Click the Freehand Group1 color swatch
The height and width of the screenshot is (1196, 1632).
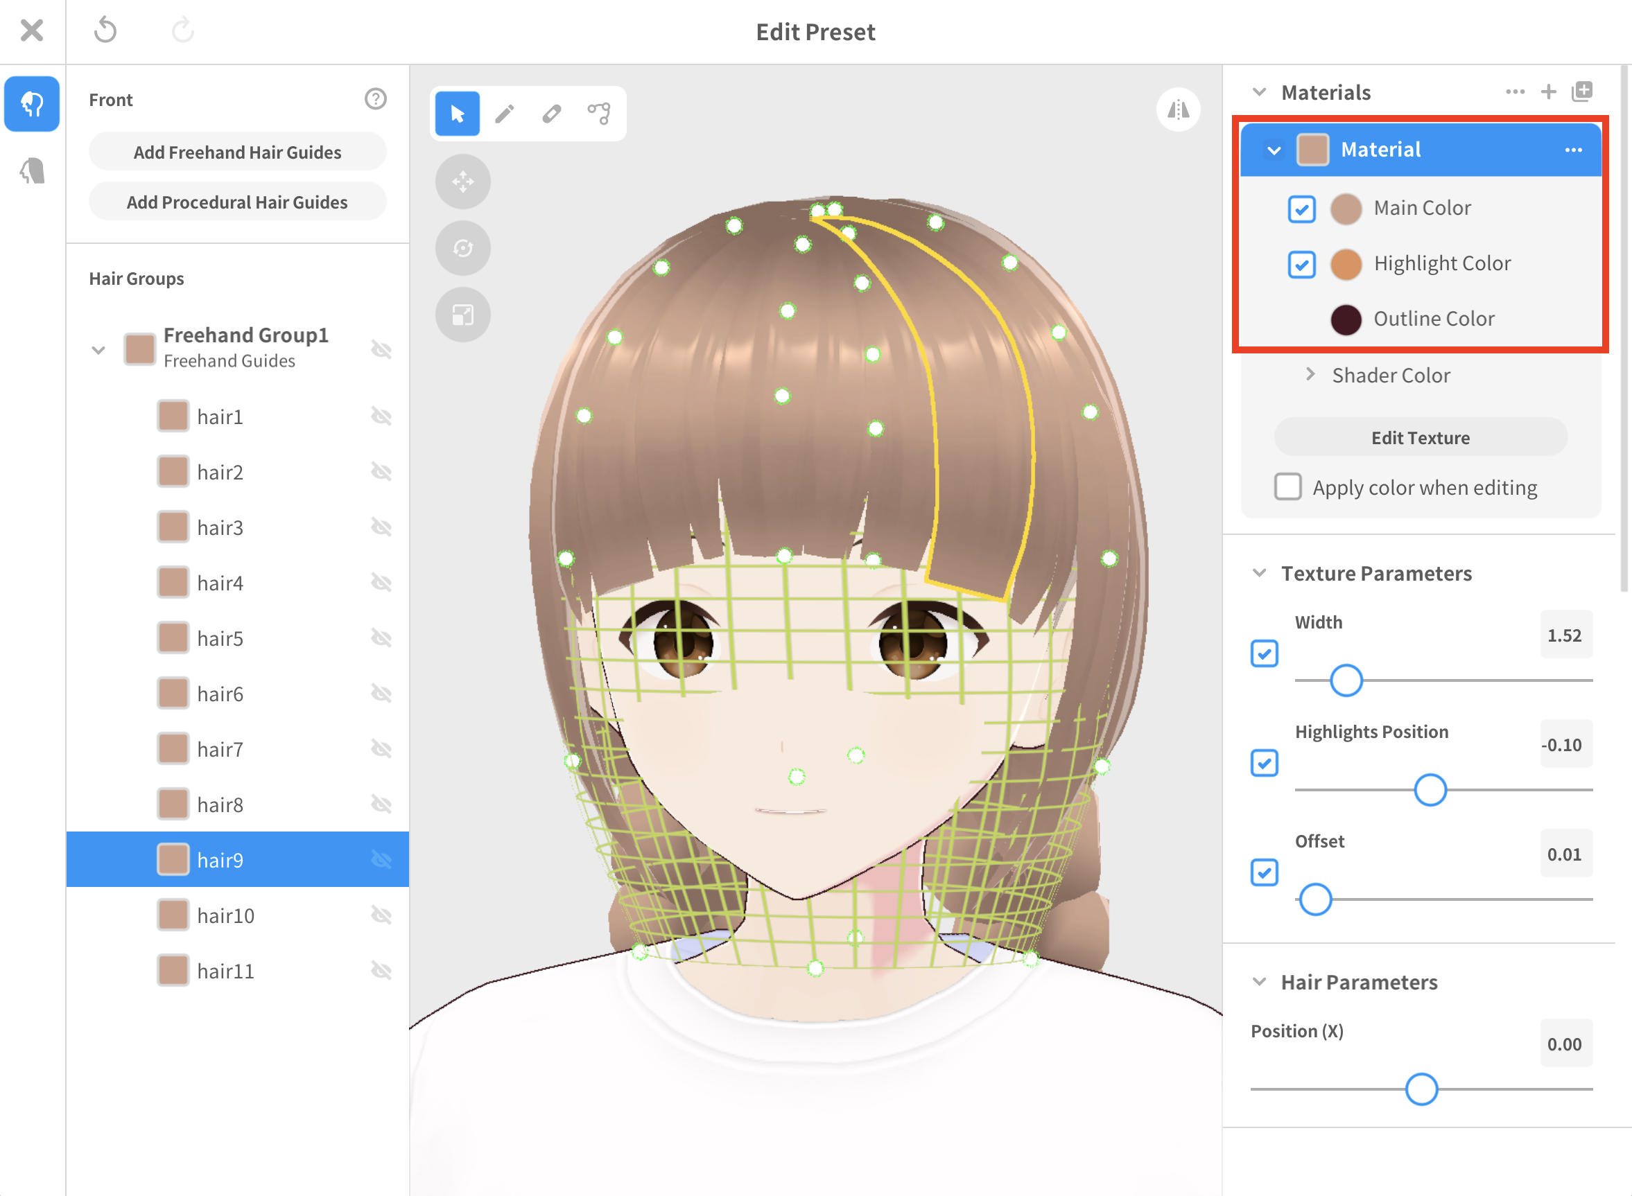tap(139, 349)
